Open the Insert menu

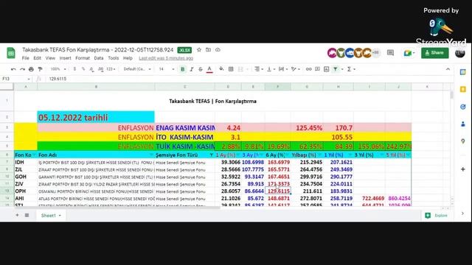(x=66, y=58)
